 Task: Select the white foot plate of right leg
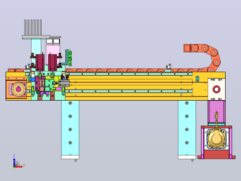coord(187,157)
